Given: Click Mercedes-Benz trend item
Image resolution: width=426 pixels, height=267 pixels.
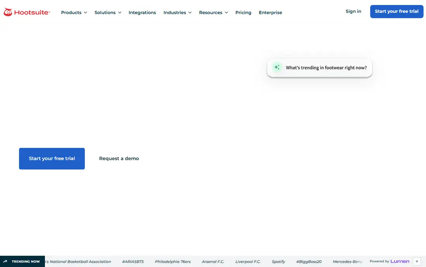Looking at the screenshot, I should (x=347, y=262).
